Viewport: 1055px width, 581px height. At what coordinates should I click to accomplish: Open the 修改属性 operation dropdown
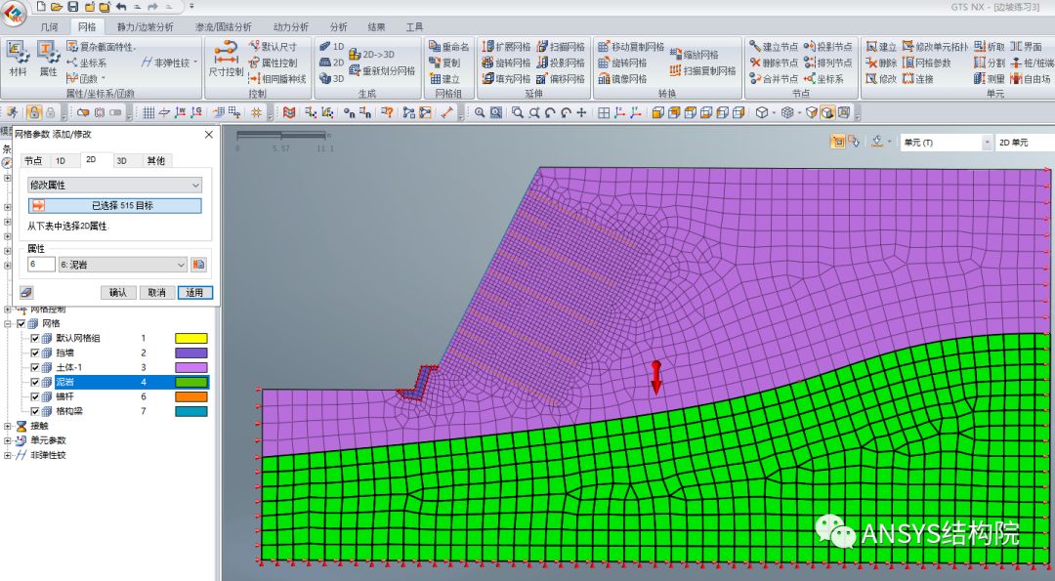(114, 185)
